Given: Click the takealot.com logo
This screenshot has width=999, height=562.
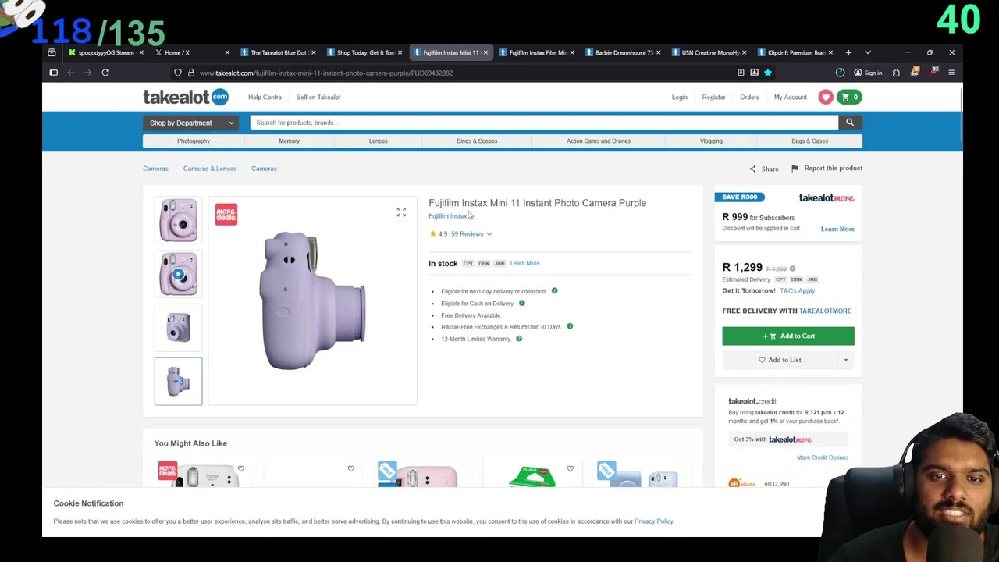Looking at the screenshot, I should (186, 97).
